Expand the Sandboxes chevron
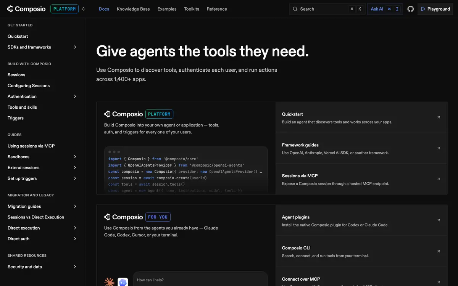 (75, 157)
